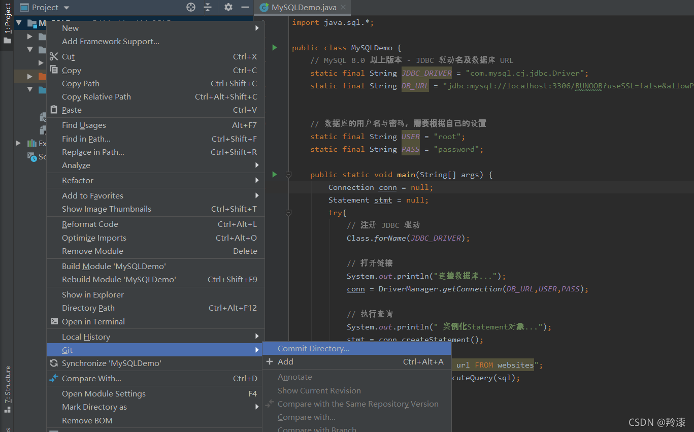Click run gutter arrow beside main method
694x432 pixels.
click(x=275, y=175)
